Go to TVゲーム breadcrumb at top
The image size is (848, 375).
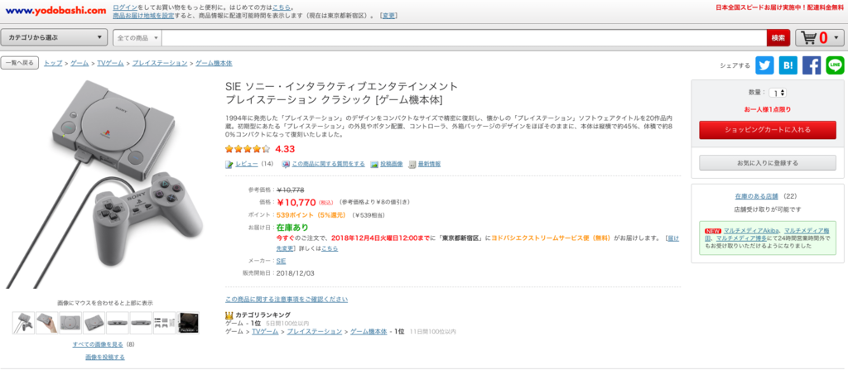pos(108,63)
